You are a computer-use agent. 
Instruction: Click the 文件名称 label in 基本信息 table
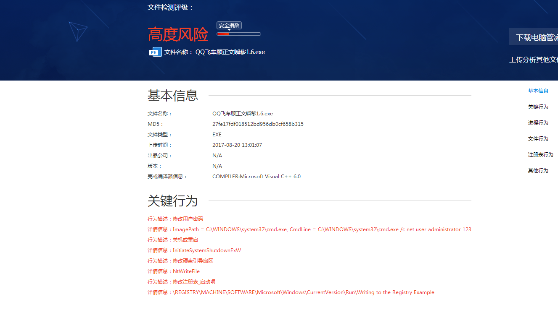(x=160, y=114)
